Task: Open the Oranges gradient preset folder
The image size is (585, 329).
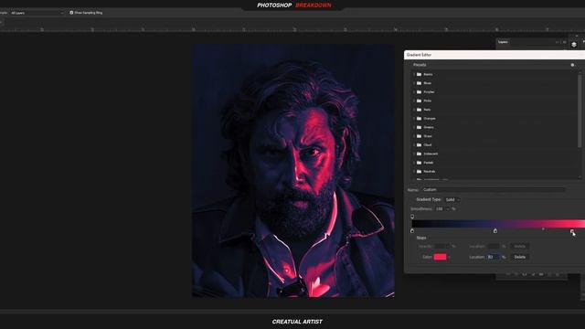Action: tap(419, 118)
